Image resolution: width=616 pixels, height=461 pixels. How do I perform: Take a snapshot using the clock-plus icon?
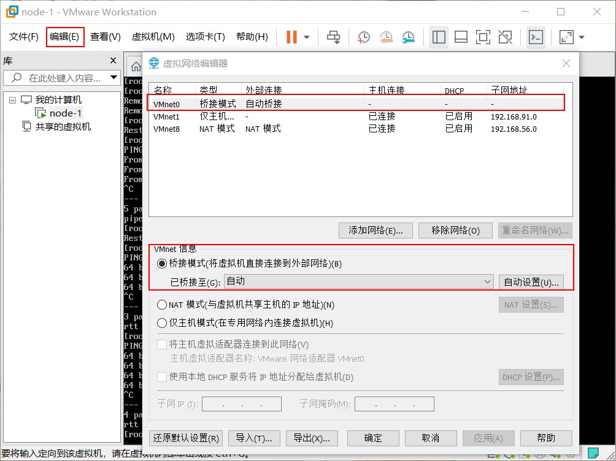coord(363,37)
